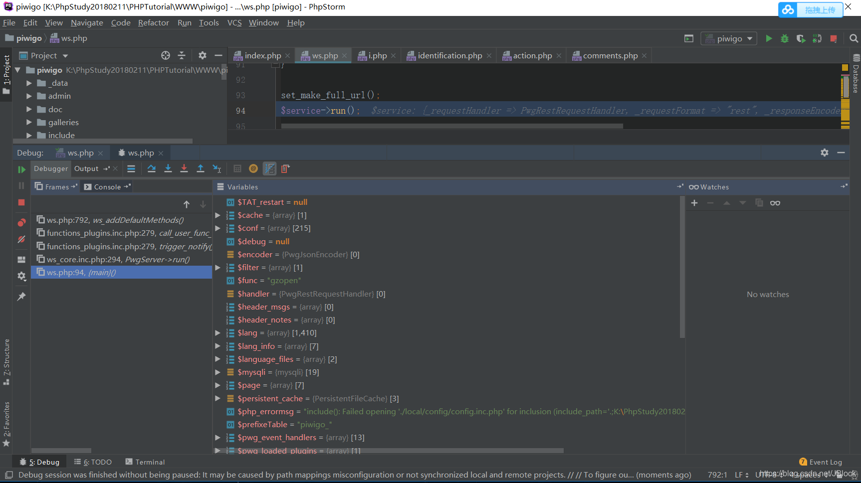Open the 6: TODO tool window

click(x=93, y=462)
